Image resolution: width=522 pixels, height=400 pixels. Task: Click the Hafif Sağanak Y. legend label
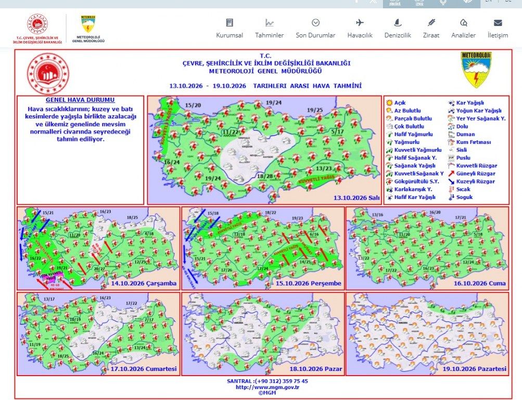coord(415,158)
